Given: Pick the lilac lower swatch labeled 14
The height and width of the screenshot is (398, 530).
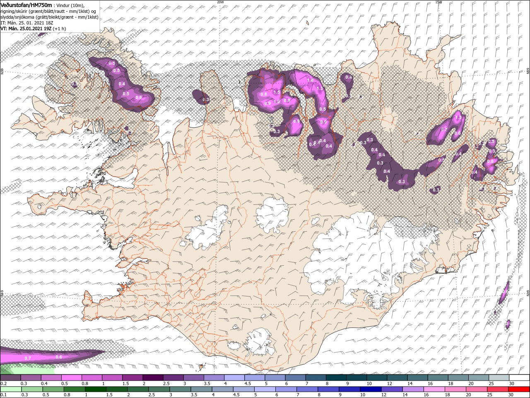Looking at the screenshot, I should [x=413, y=389].
